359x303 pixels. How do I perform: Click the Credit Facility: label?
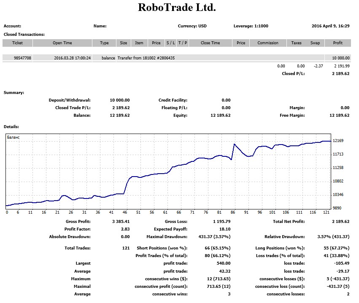(x=173, y=100)
